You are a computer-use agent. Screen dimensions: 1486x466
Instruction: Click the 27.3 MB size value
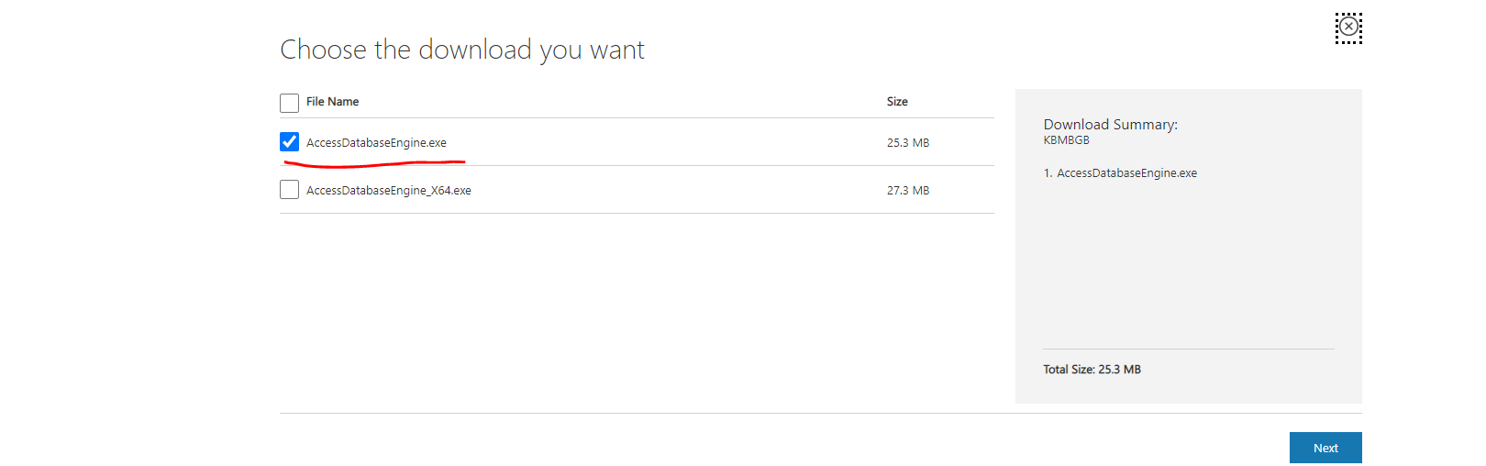point(908,191)
